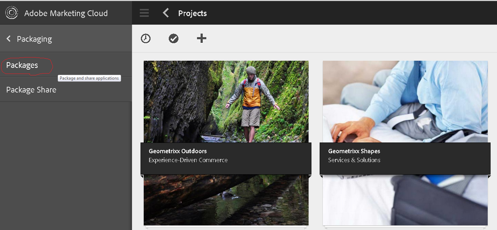This screenshot has height=230, width=497.
Task: Open the hamburger menu in top bar
Action: pyautogui.click(x=144, y=13)
